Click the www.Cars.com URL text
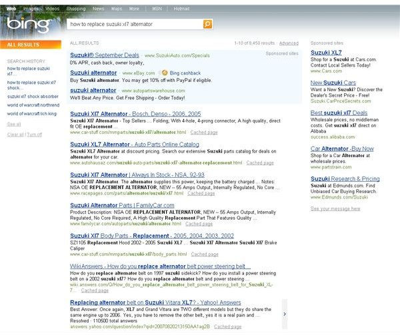400x335 pixels. click(326, 71)
